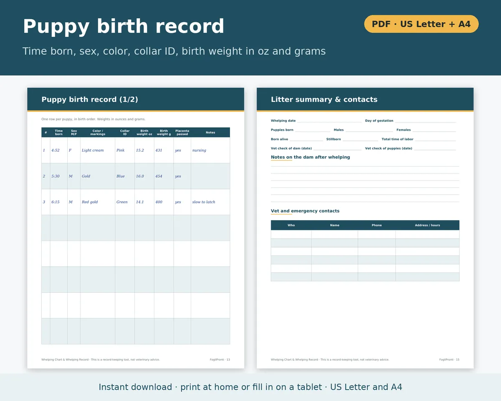Click the 'Whelping date' fill-in line
The width and height of the screenshot is (501, 401).
[329, 121]
